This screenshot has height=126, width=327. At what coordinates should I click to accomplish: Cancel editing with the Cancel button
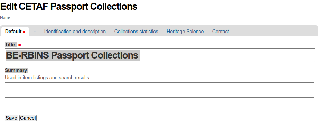[28, 118]
